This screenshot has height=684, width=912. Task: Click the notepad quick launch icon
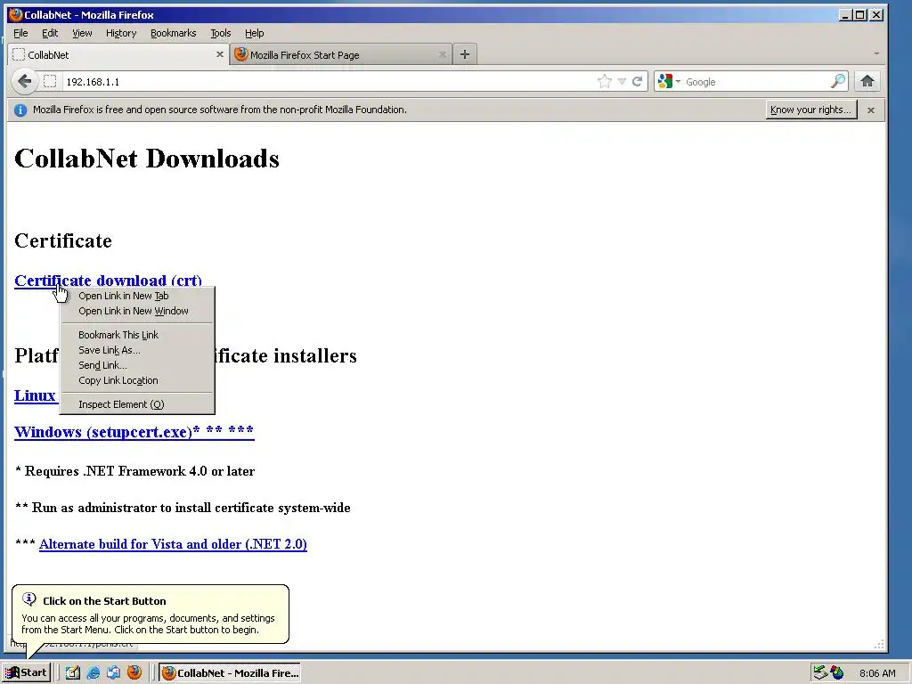[x=73, y=672]
